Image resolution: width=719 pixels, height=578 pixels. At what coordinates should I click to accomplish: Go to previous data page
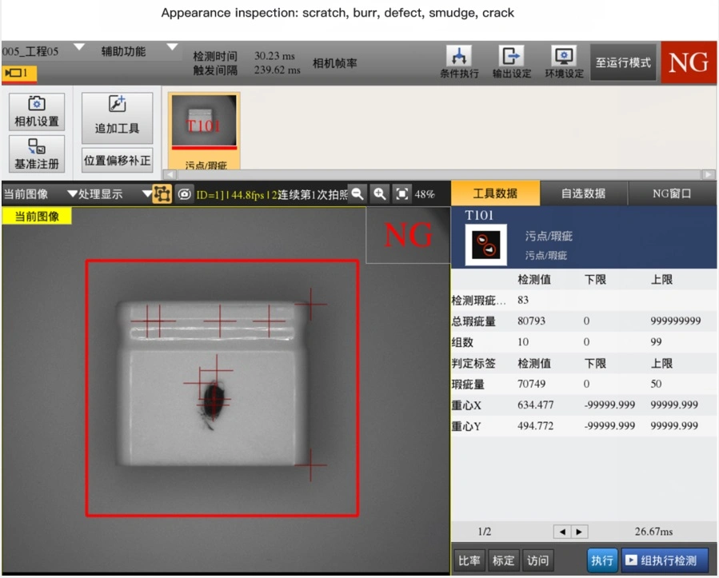562,532
